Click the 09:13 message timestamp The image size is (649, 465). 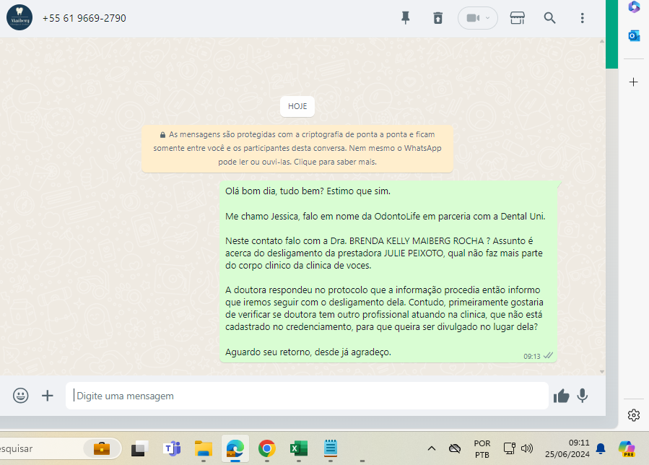tap(532, 356)
